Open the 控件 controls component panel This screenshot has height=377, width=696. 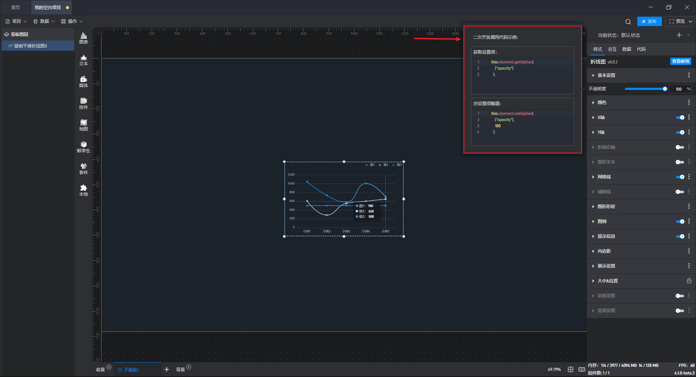[x=83, y=103]
